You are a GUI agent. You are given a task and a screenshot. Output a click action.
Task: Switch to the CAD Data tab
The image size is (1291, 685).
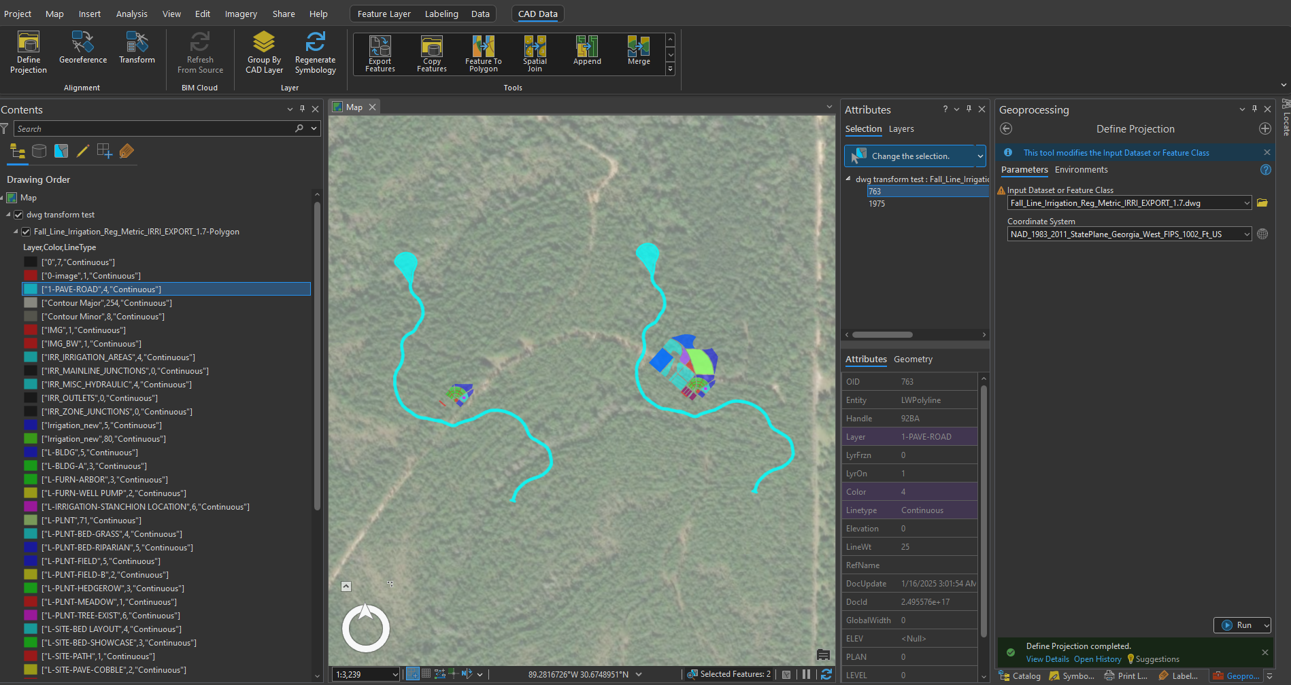tap(537, 13)
